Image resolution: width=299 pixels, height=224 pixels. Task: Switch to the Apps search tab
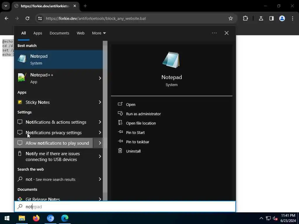[38, 33]
